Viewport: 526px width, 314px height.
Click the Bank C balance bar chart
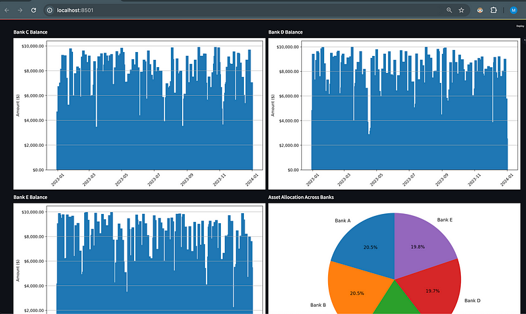click(x=139, y=113)
